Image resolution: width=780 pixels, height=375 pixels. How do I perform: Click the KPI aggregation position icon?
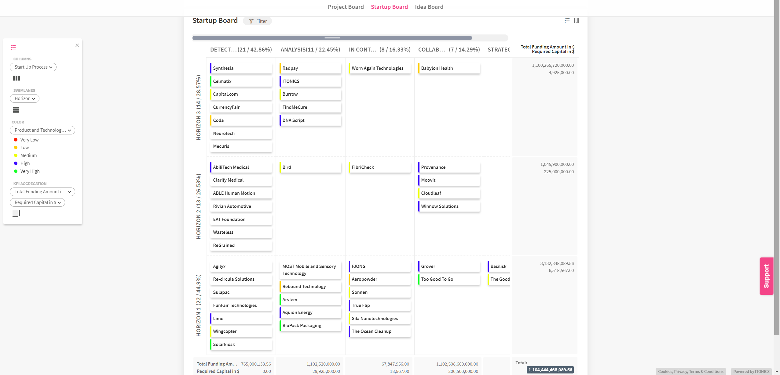pos(16,213)
